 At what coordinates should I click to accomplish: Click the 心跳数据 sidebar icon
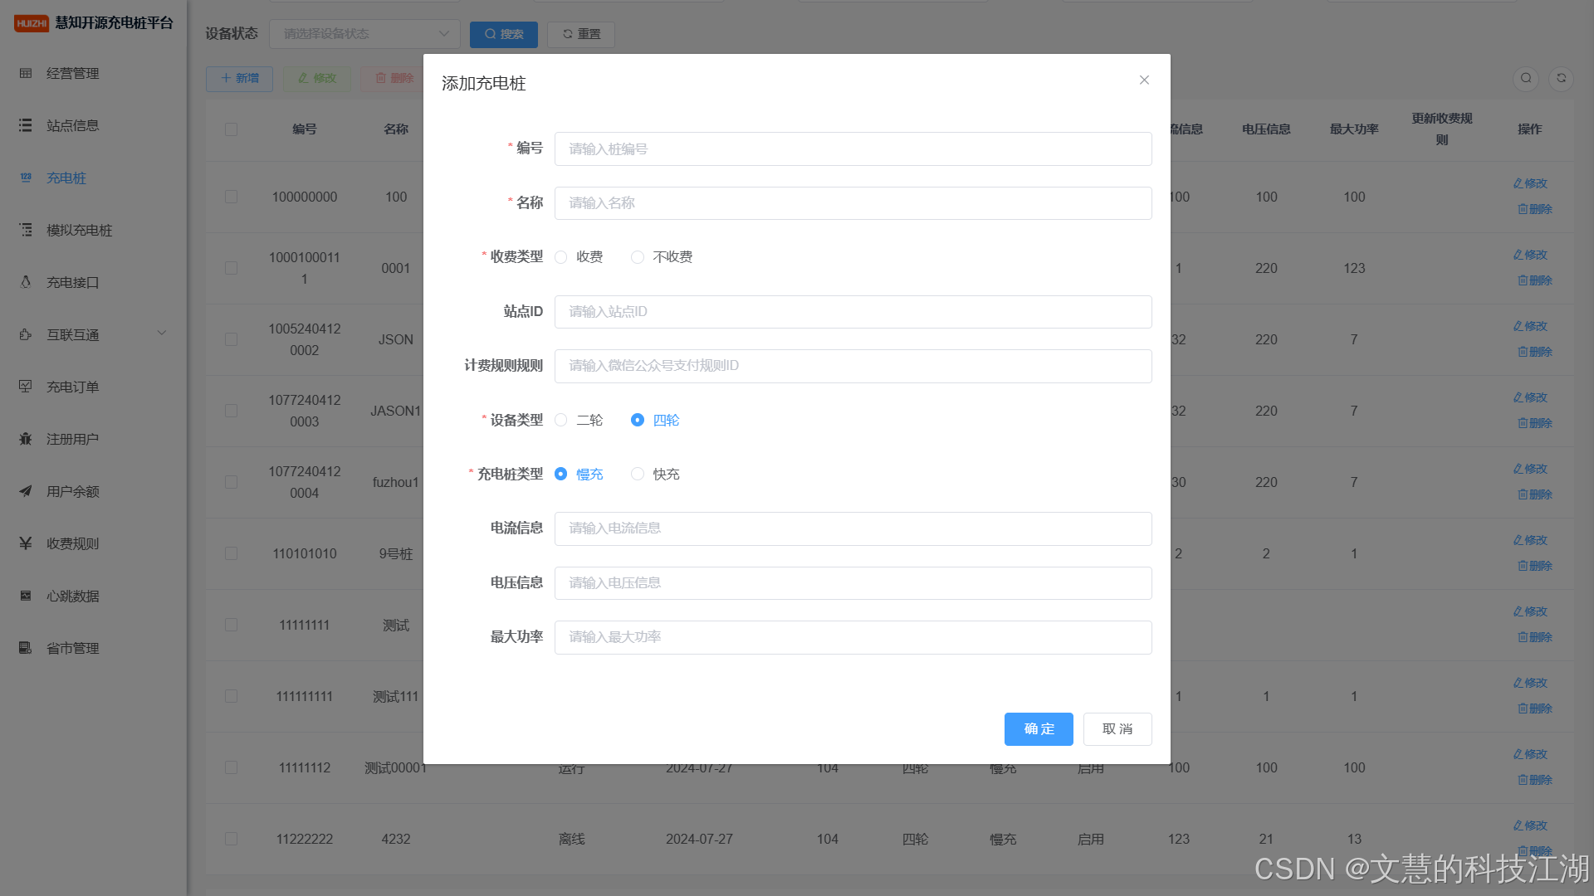tap(26, 596)
